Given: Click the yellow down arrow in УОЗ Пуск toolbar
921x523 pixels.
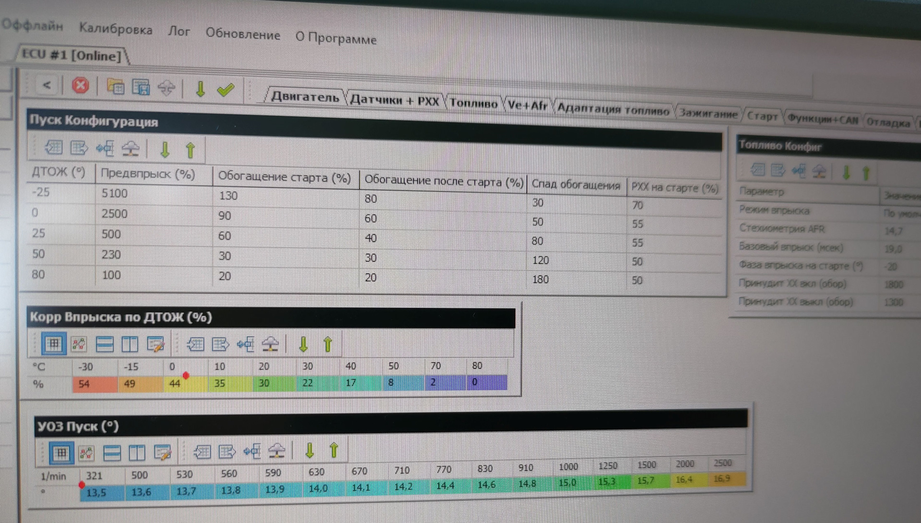Looking at the screenshot, I should pyautogui.click(x=309, y=450).
